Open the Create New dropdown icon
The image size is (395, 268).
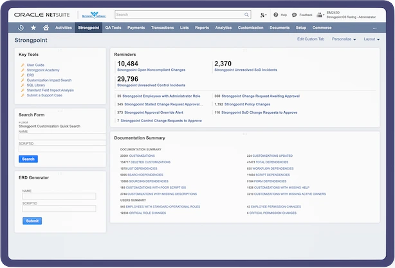click(x=263, y=14)
